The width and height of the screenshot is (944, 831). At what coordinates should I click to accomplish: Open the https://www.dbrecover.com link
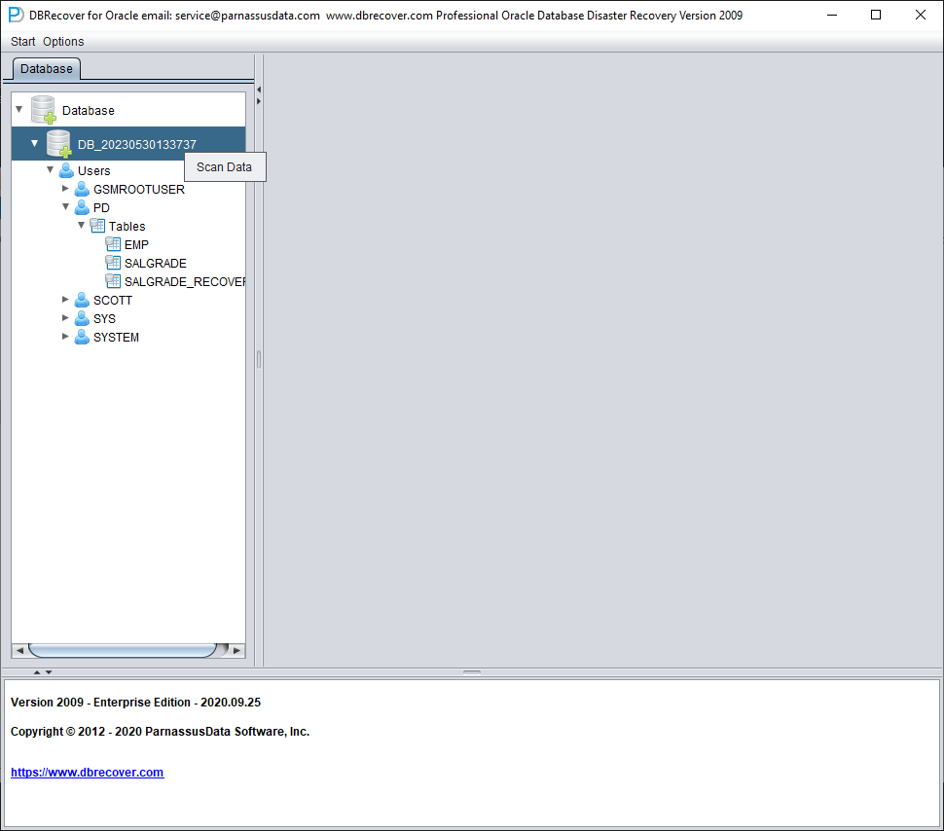tap(88, 772)
